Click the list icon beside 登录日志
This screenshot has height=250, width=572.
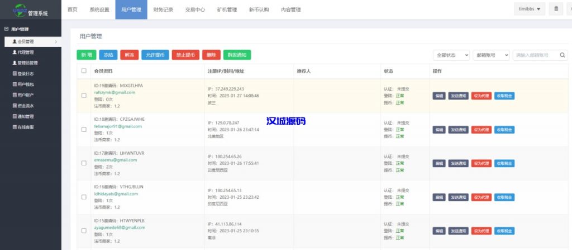[15, 73]
